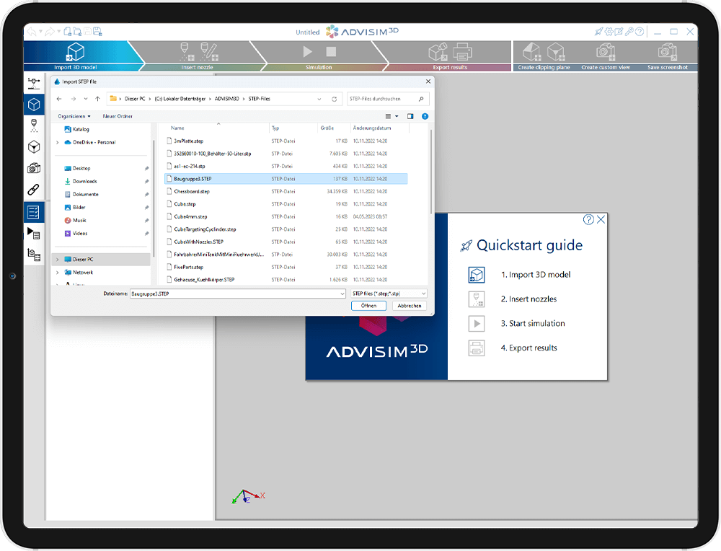Sort files by Name column header

click(x=177, y=128)
